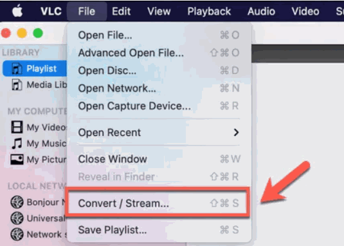Open the Playback menu
Screen dimensions: 344x246
coord(209,11)
